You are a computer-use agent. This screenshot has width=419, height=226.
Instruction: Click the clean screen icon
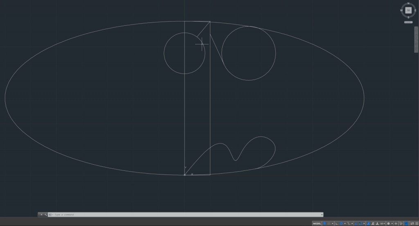click(412, 223)
